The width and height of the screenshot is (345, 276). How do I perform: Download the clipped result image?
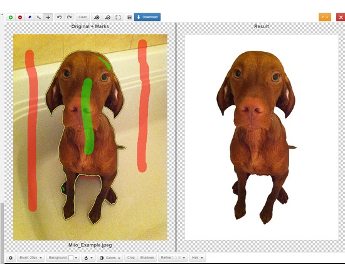click(x=147, y=17)
